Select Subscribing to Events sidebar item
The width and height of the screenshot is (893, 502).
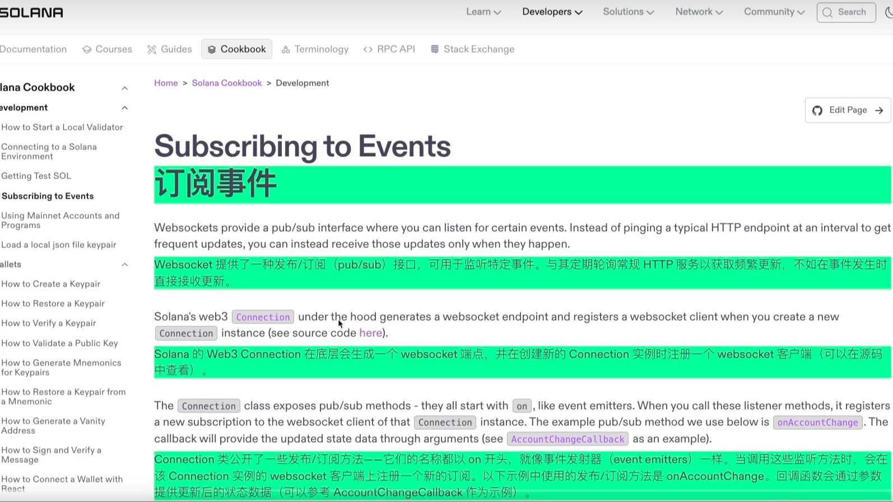48,196
